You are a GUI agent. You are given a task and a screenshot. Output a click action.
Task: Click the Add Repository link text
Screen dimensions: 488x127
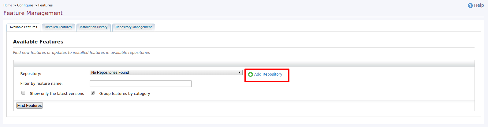268,74
